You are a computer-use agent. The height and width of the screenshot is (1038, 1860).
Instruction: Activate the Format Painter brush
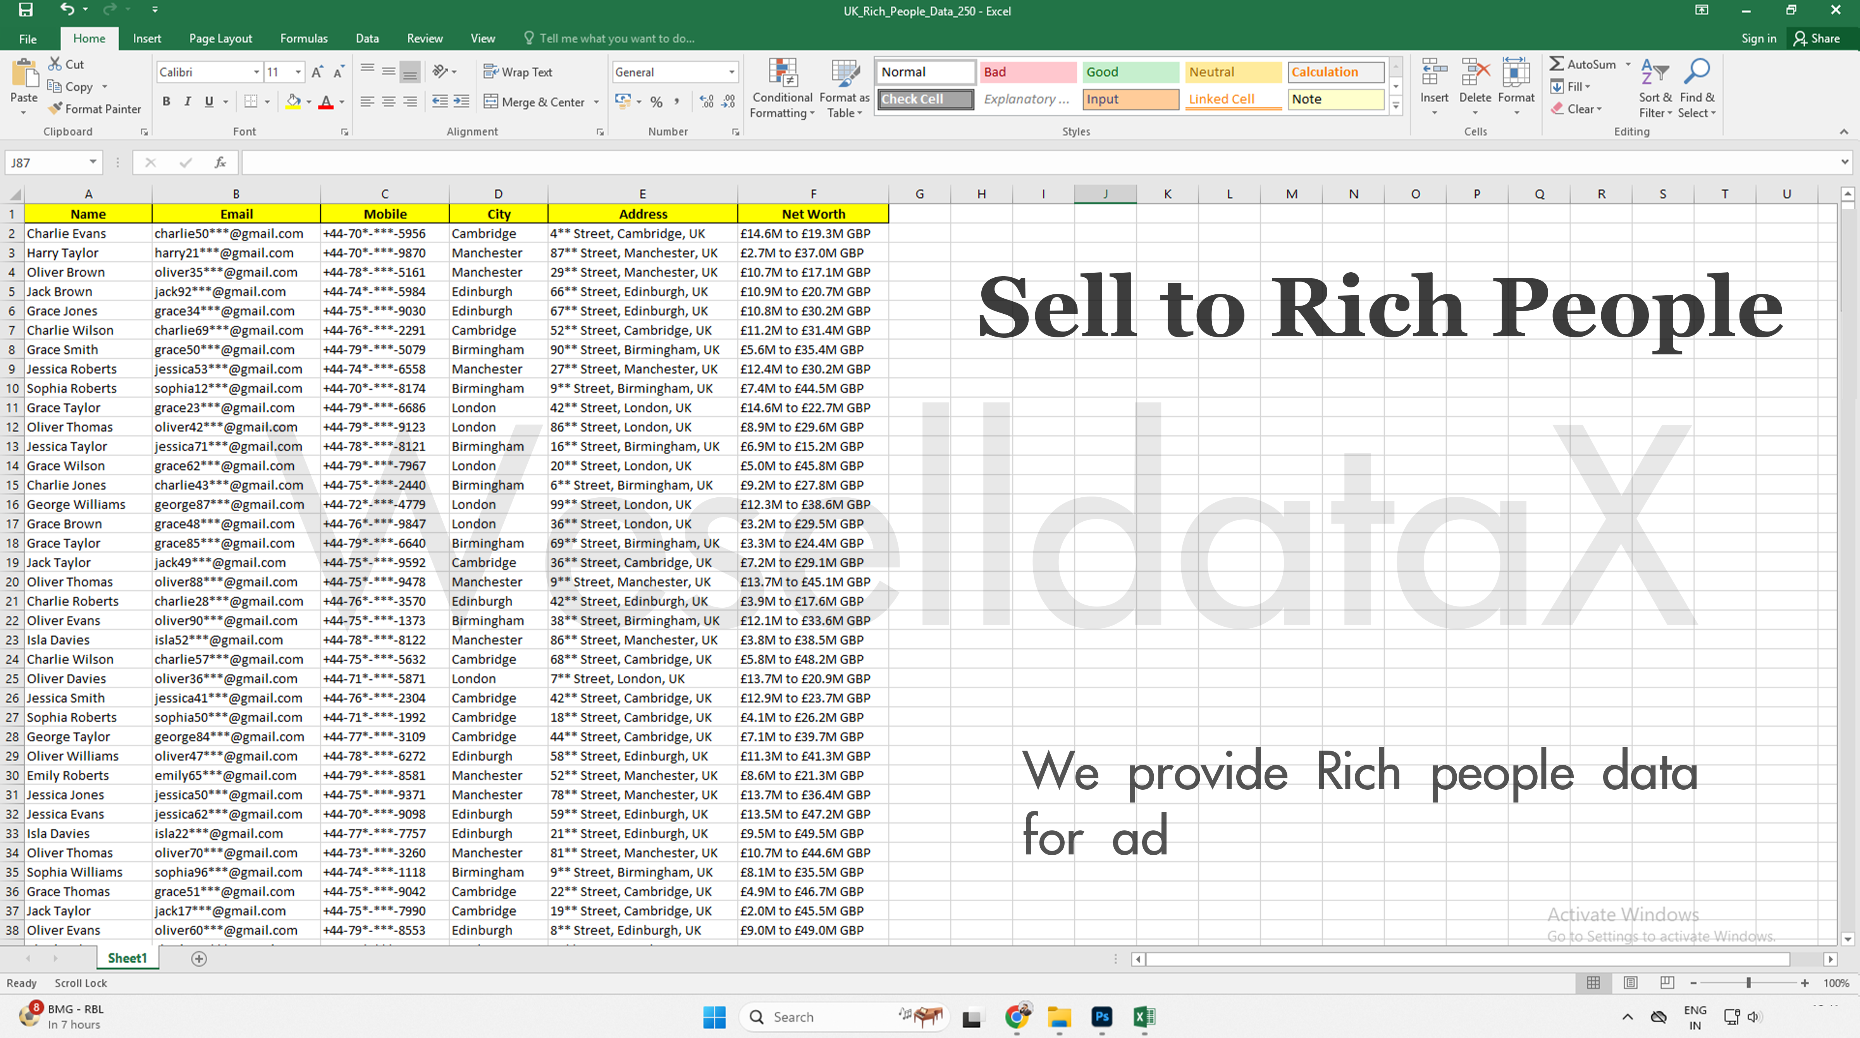coord(95,108)
